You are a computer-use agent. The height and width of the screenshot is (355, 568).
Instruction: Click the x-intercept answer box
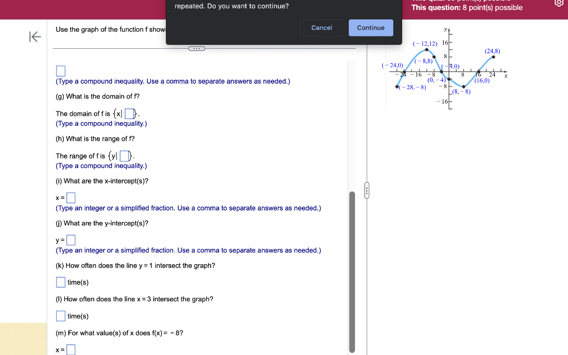pos(71,197)
